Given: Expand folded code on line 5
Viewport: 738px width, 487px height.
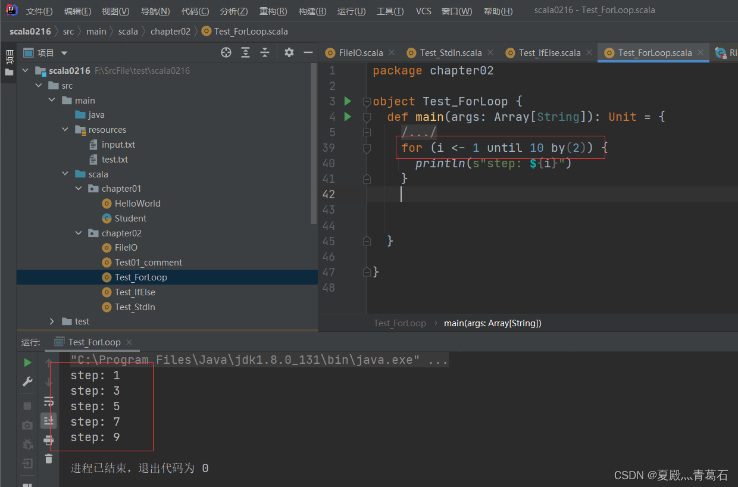Looking at the screenshot, I should [x=367, y=132].
